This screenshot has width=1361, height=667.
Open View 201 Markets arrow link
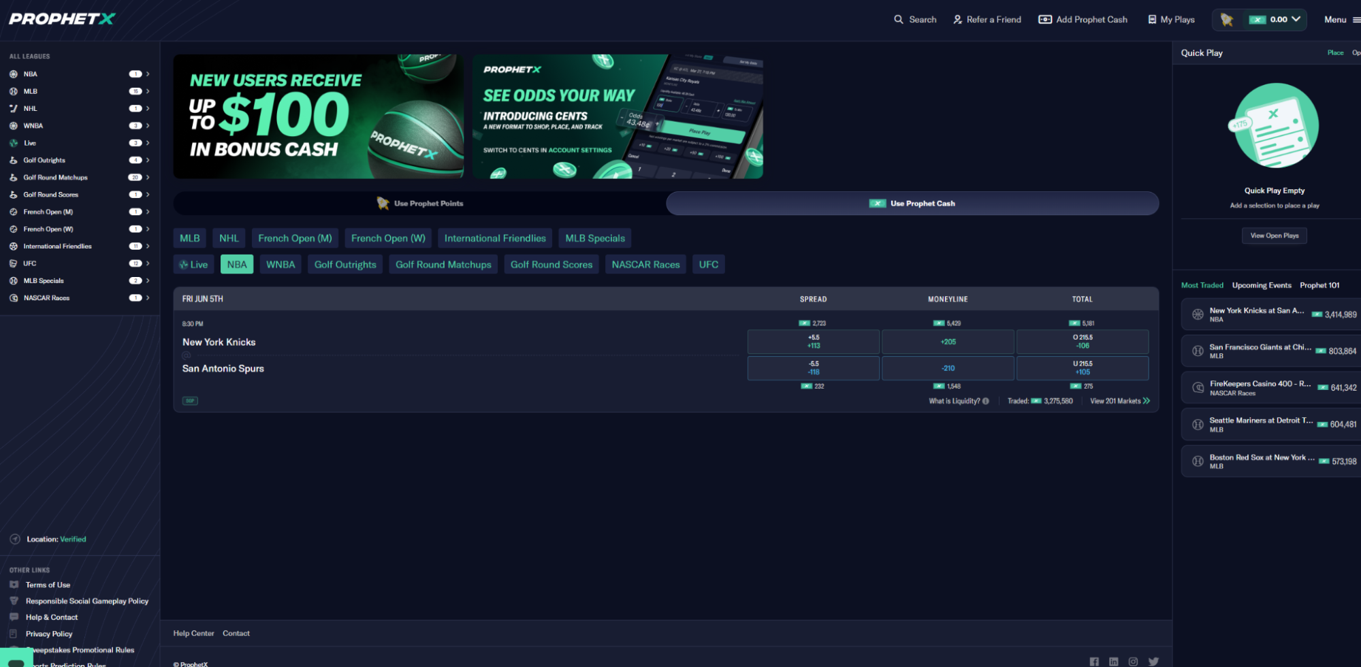click(x=1120, y=401)
